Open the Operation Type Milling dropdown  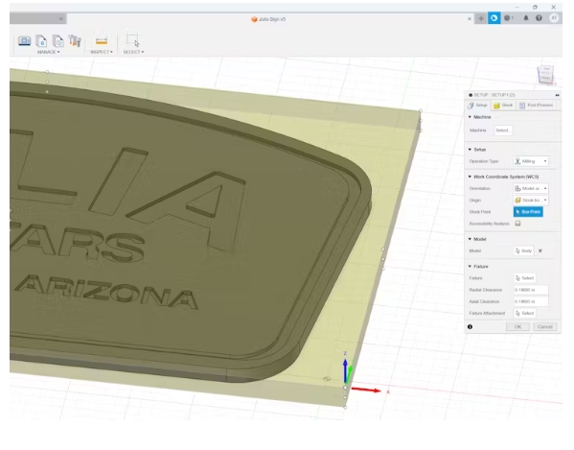point(531,161)
